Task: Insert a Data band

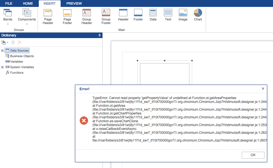Action: tap(153, 15)
